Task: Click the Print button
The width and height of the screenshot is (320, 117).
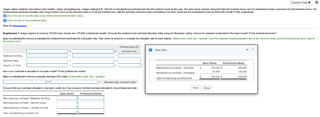Action: click(x=195, y=88)
